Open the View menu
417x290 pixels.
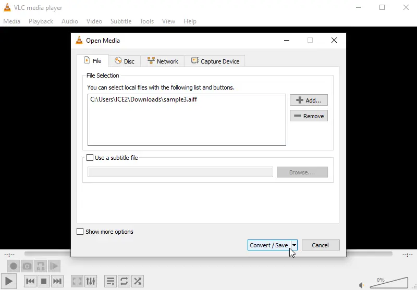tap(168, 21)
